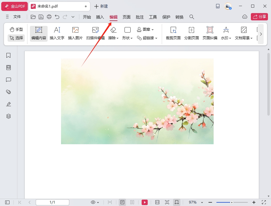This screenshot has height=206, width=271.
Task: Click the 分享 (Share) button
Action: click(x=259, y=17)
